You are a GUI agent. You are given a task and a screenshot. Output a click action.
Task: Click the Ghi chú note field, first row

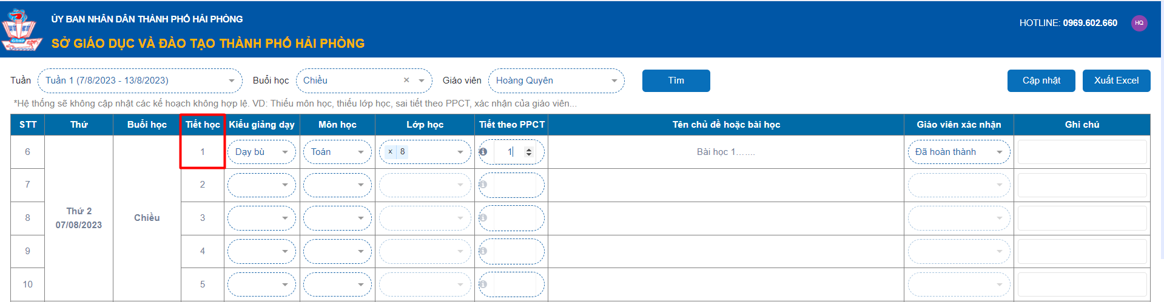pos(1082,152)
